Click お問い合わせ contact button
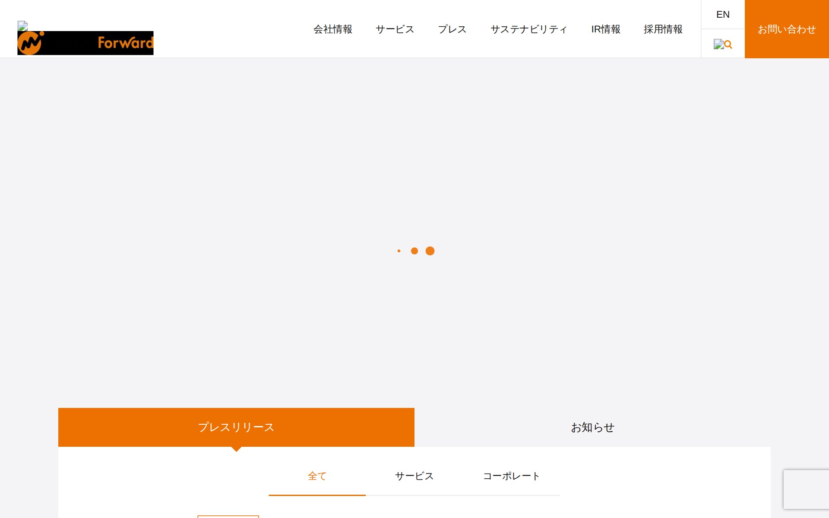The width and height of the screenshot is (829, 518). pos(787,29)
